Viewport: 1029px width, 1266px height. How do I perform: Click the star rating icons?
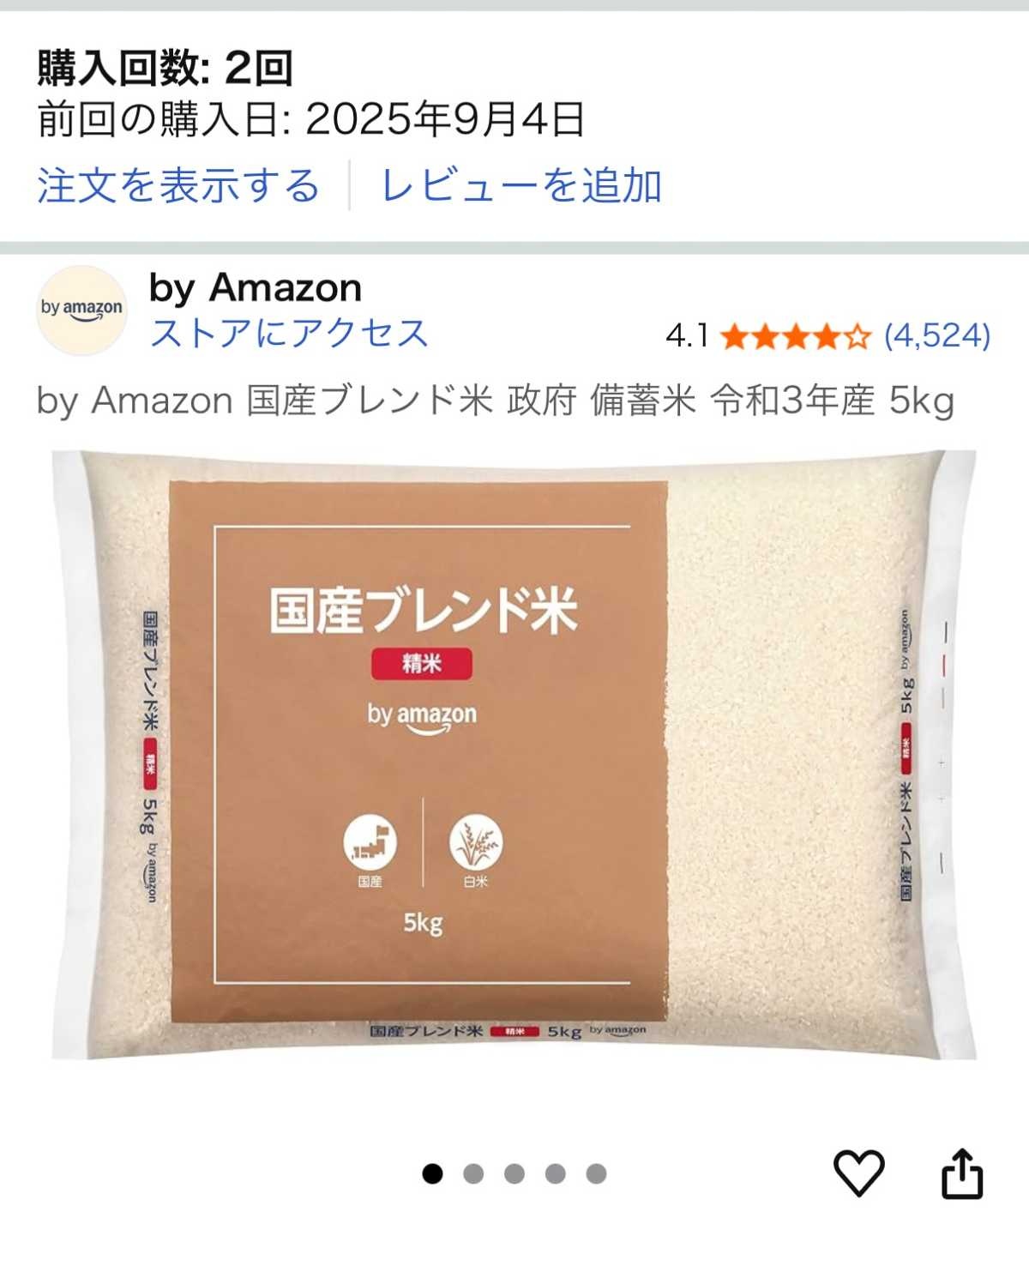tap(796, 336)
